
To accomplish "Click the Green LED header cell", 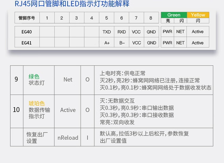I will click(174, 15).
